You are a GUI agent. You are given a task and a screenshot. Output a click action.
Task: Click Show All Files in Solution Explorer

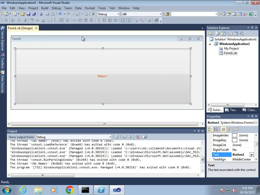click(x=218, y=34)
